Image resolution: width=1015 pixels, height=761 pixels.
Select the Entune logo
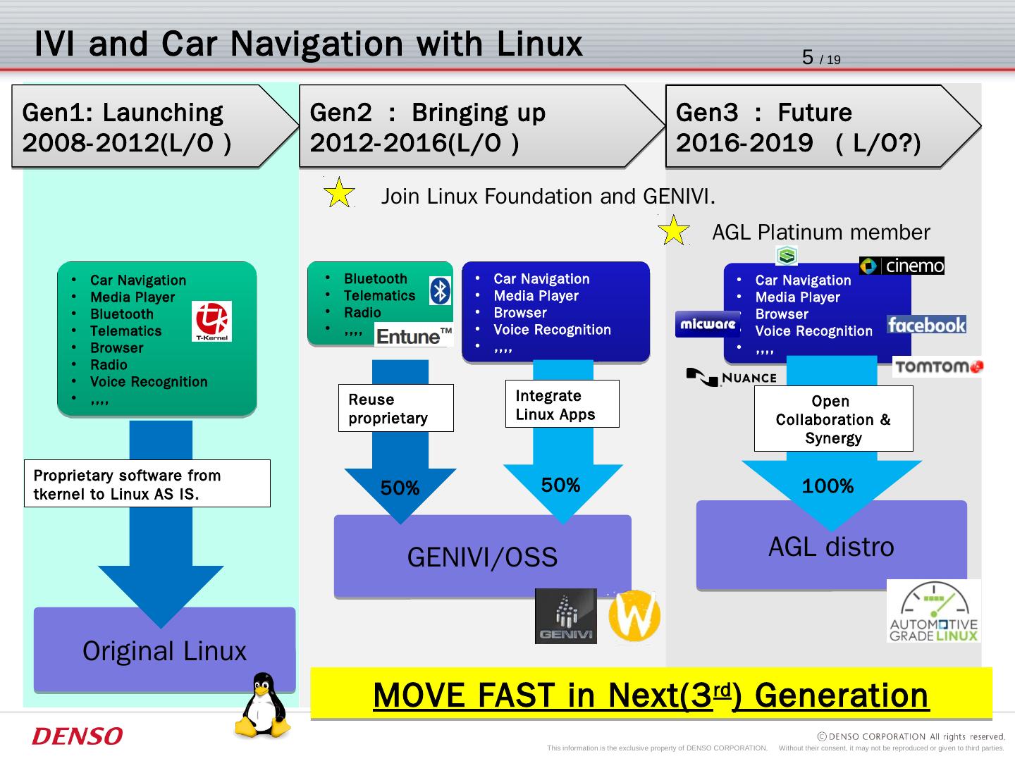(x=413, y=336)
